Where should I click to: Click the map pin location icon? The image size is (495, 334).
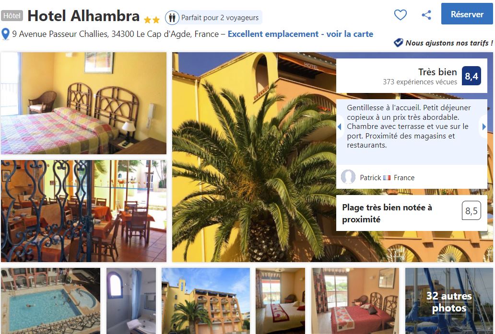5,34
